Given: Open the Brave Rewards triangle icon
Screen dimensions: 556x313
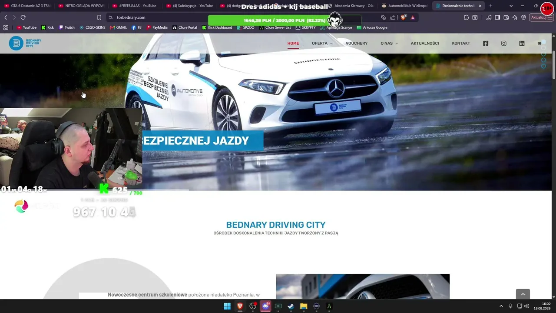Looking at the screenshot, I should tap(413, 17).
